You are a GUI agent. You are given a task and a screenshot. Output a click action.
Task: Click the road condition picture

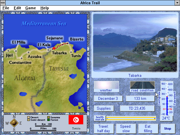pos(142,85)
